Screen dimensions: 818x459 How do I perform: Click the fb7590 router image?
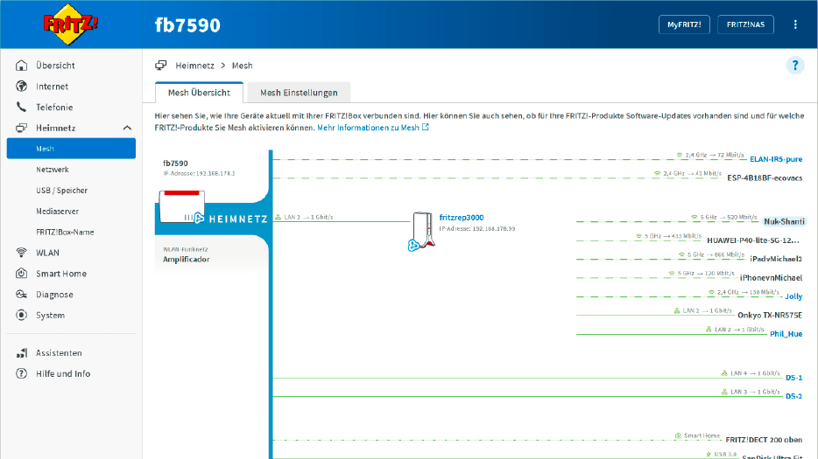point(181,206)
